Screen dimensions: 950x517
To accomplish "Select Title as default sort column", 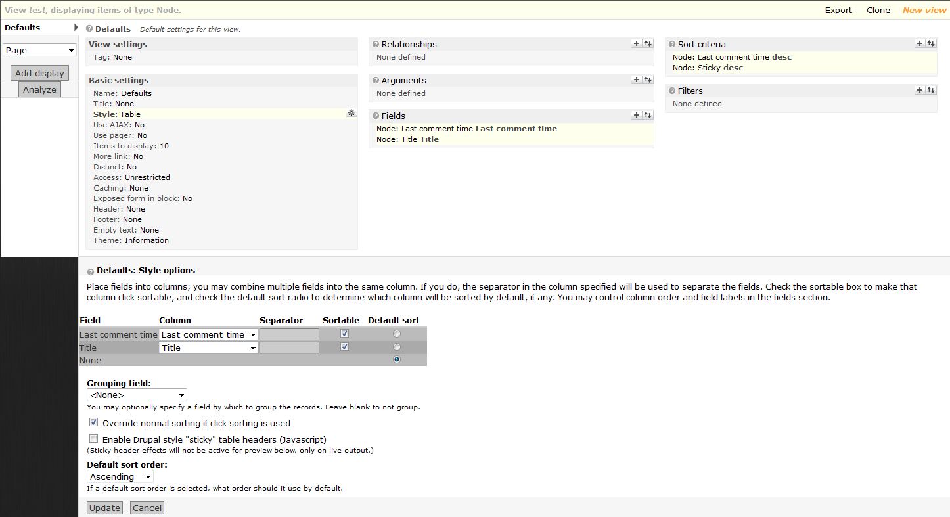I will click(x=396, y=347).
